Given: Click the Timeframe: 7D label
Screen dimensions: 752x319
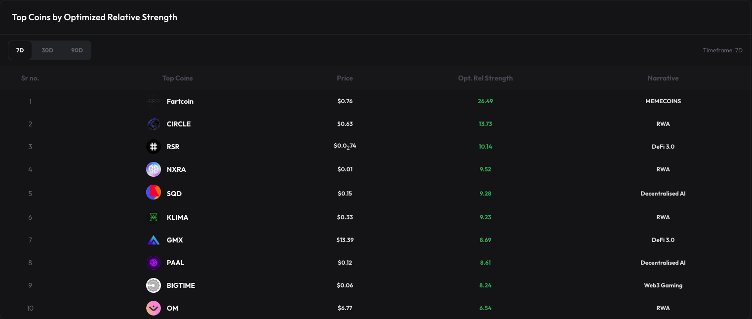Looking at the screenshot, I should pyautogui.click(x=723, y=50).
